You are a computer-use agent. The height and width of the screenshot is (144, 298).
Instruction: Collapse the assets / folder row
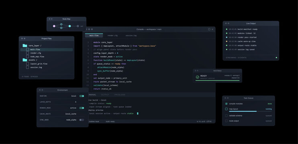pyautogui.click(x=47, y=60)
